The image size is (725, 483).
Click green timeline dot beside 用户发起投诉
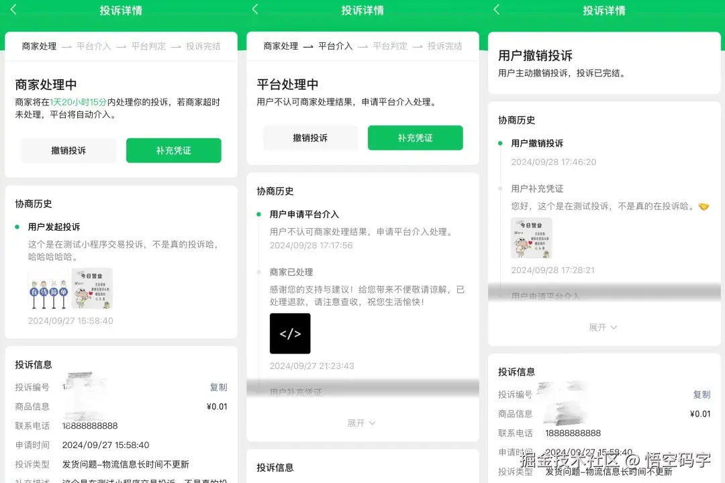tap(18, 227)
